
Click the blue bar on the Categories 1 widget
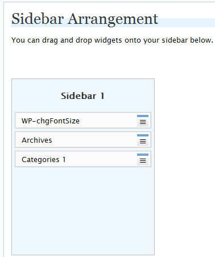tap(143, 155)
